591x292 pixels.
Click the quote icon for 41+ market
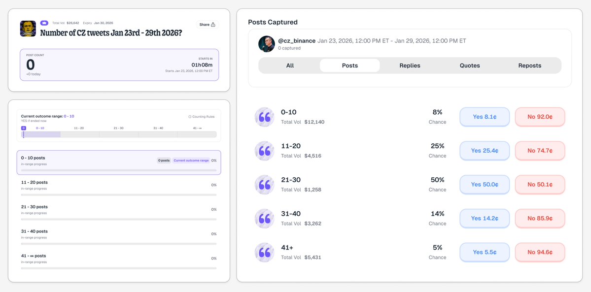pos(265,252)
